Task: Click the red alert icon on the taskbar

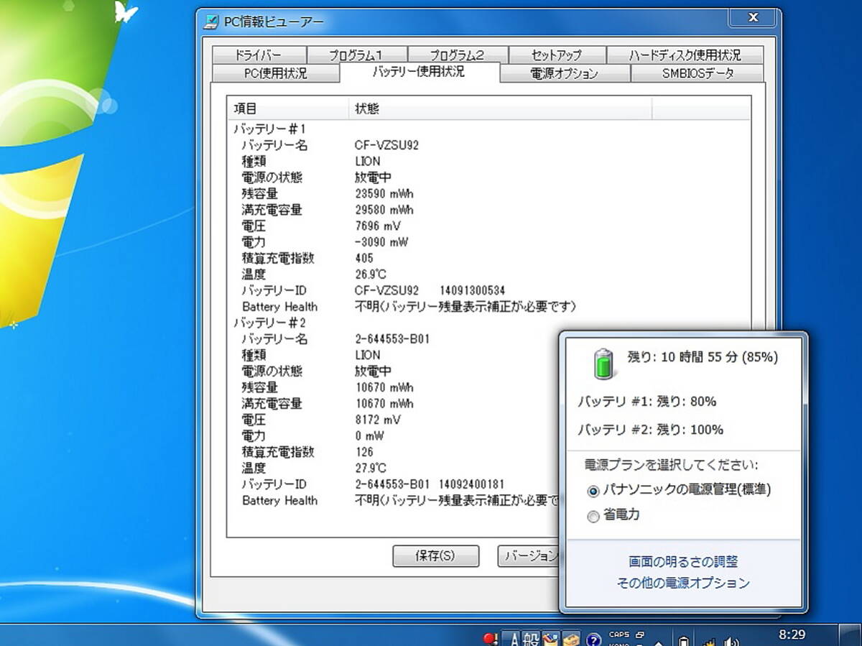Action: (490, 638)
